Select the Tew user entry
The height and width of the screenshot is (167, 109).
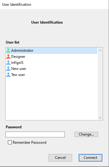coord(51,75)
